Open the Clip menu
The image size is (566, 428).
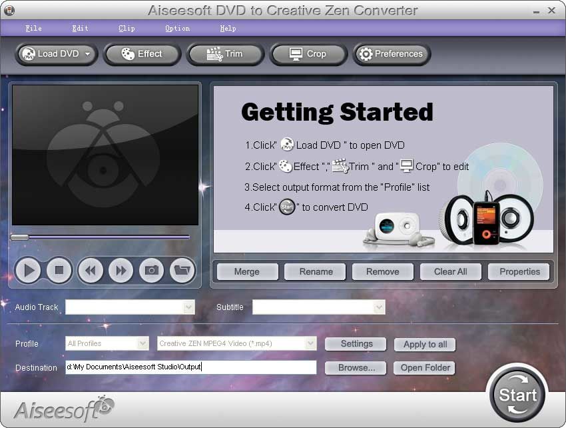coord(127,28)
